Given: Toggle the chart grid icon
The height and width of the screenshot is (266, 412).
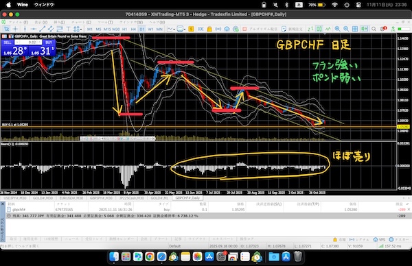Looking at the screenshot, I should coord(355,29).
